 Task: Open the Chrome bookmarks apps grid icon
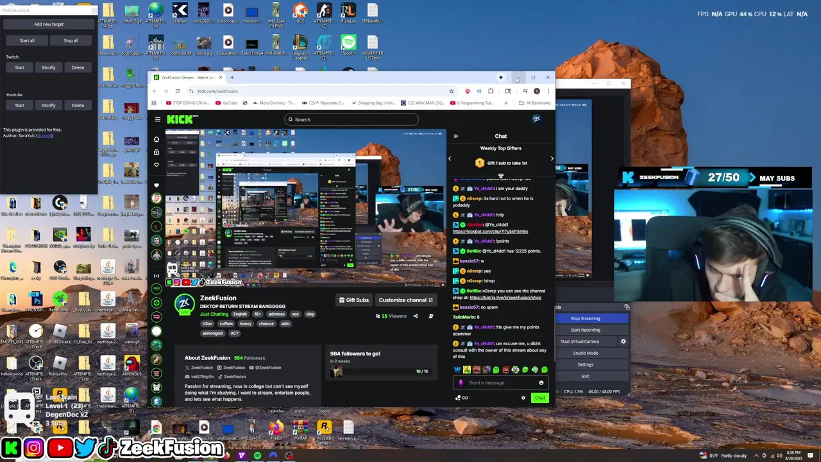(155, 103)
